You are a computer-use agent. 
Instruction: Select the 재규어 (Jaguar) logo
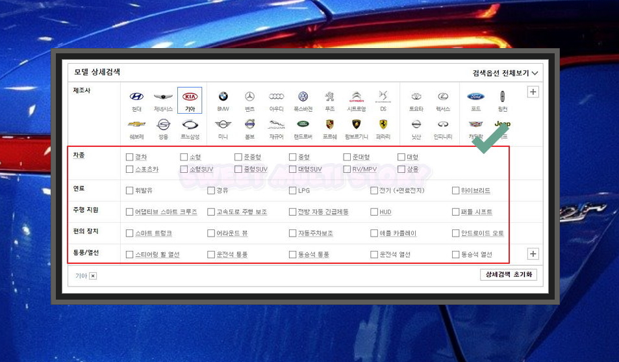[x=276, y=125]
